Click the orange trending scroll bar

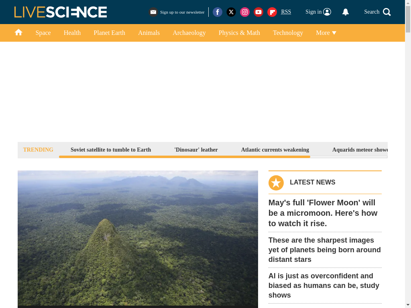[x=185, y=157]
